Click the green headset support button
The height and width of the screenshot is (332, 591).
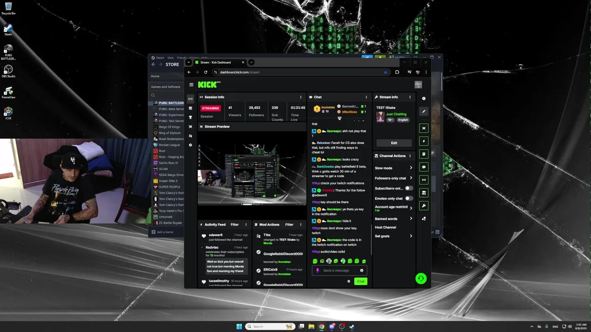click(x=421, y=279)
